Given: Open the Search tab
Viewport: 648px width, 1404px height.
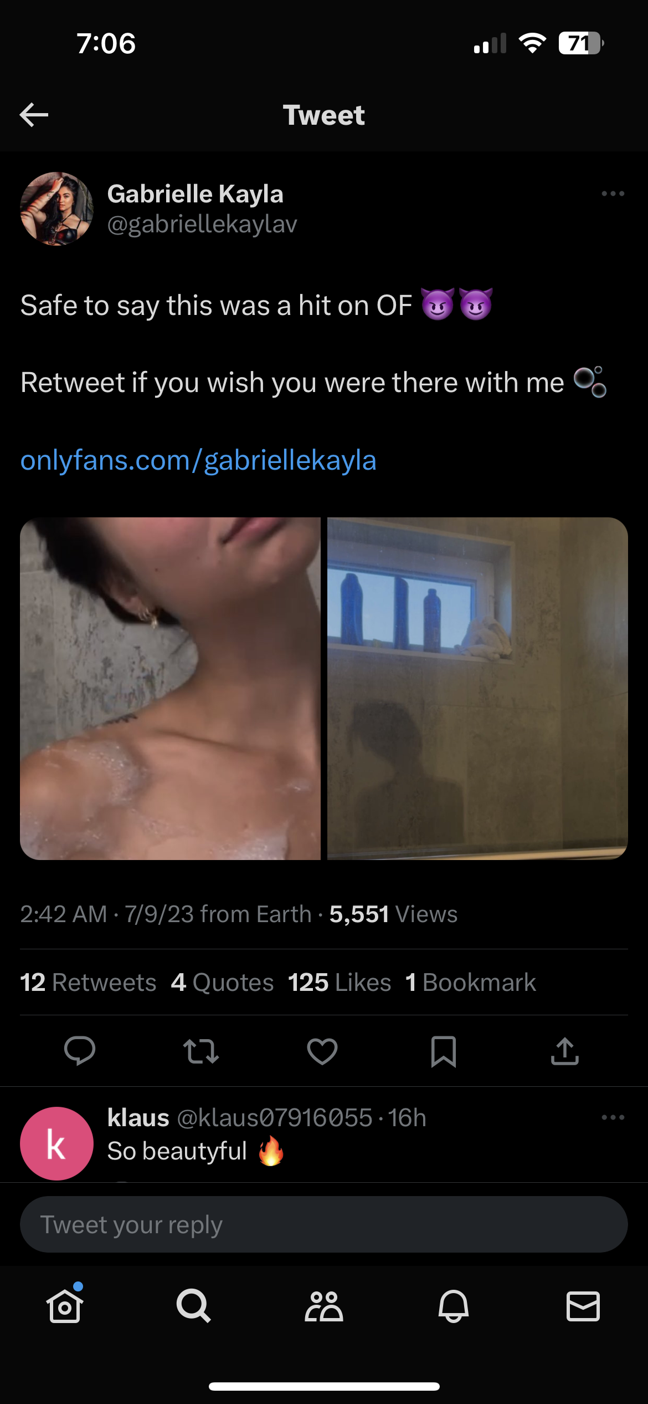Looking at the screenshot, I should click(193, 1306).
